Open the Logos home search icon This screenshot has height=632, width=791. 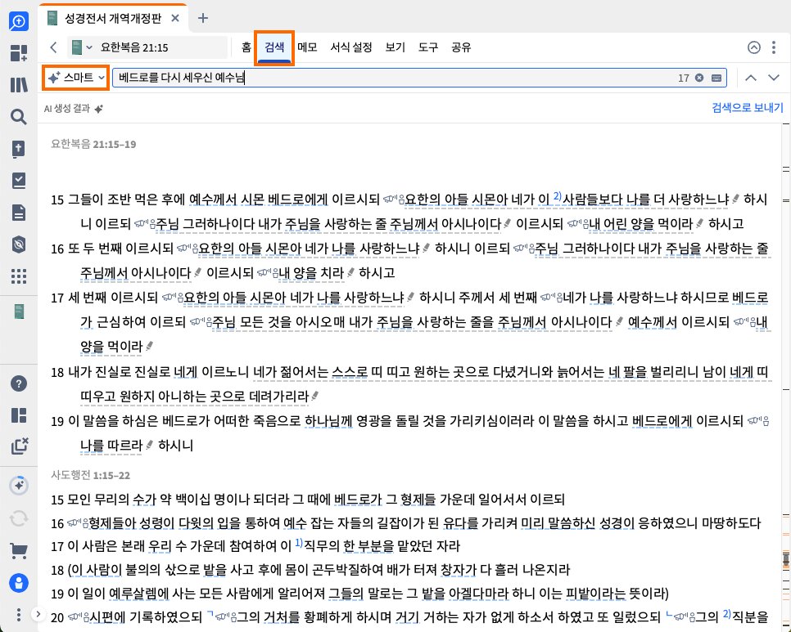(19, 21)
